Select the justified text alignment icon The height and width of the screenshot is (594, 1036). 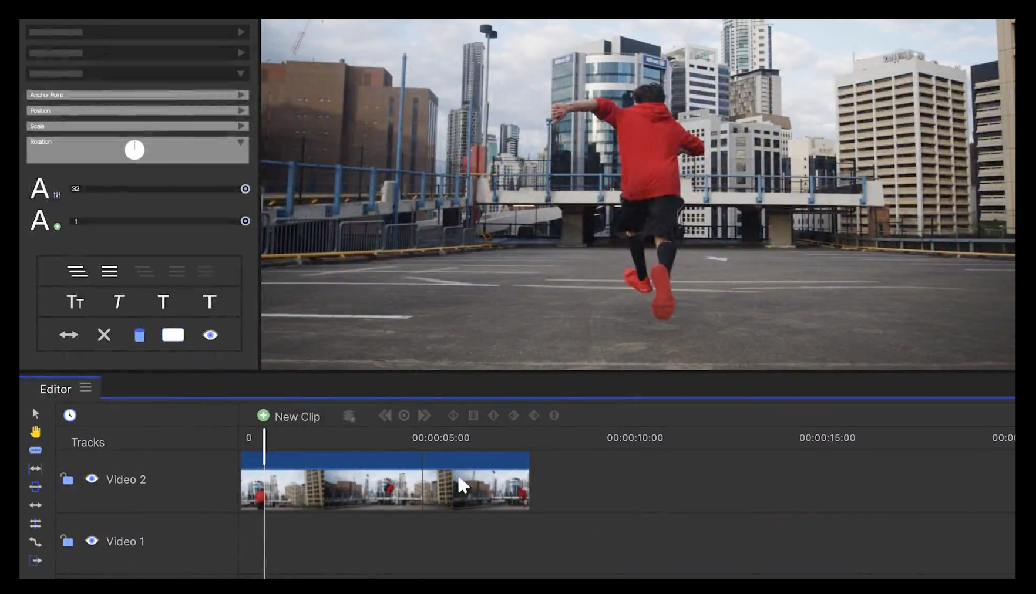[109, 271]
